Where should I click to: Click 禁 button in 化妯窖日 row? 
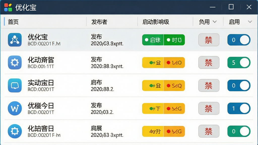coord(209,131)
